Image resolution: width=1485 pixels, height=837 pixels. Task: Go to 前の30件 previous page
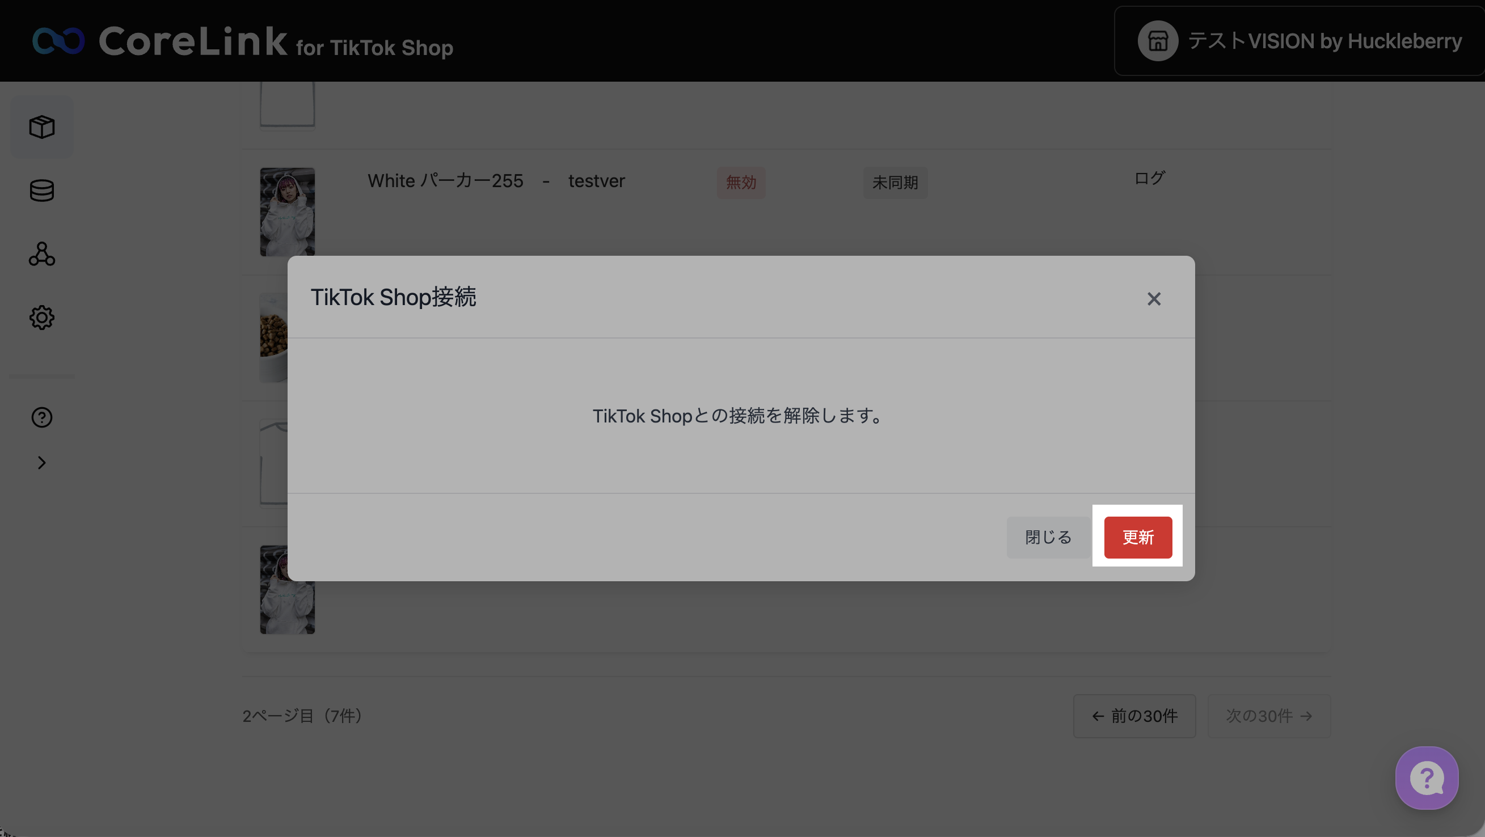click(1134, 716)
